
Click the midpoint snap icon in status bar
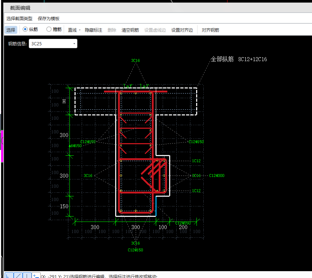[x=18, y=275]
